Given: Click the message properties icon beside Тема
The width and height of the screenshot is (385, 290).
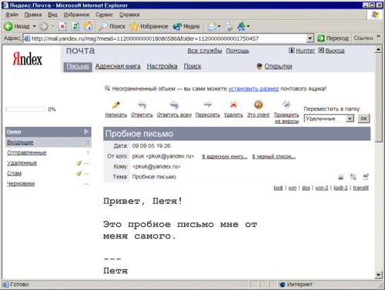Looking at the screenshot, I should click(x=366, y=177).
